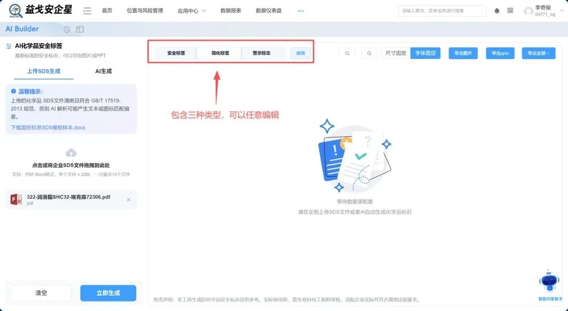Open the 数据报表 menu
Viewport: 568px width, 311px height.
[231, 11]
